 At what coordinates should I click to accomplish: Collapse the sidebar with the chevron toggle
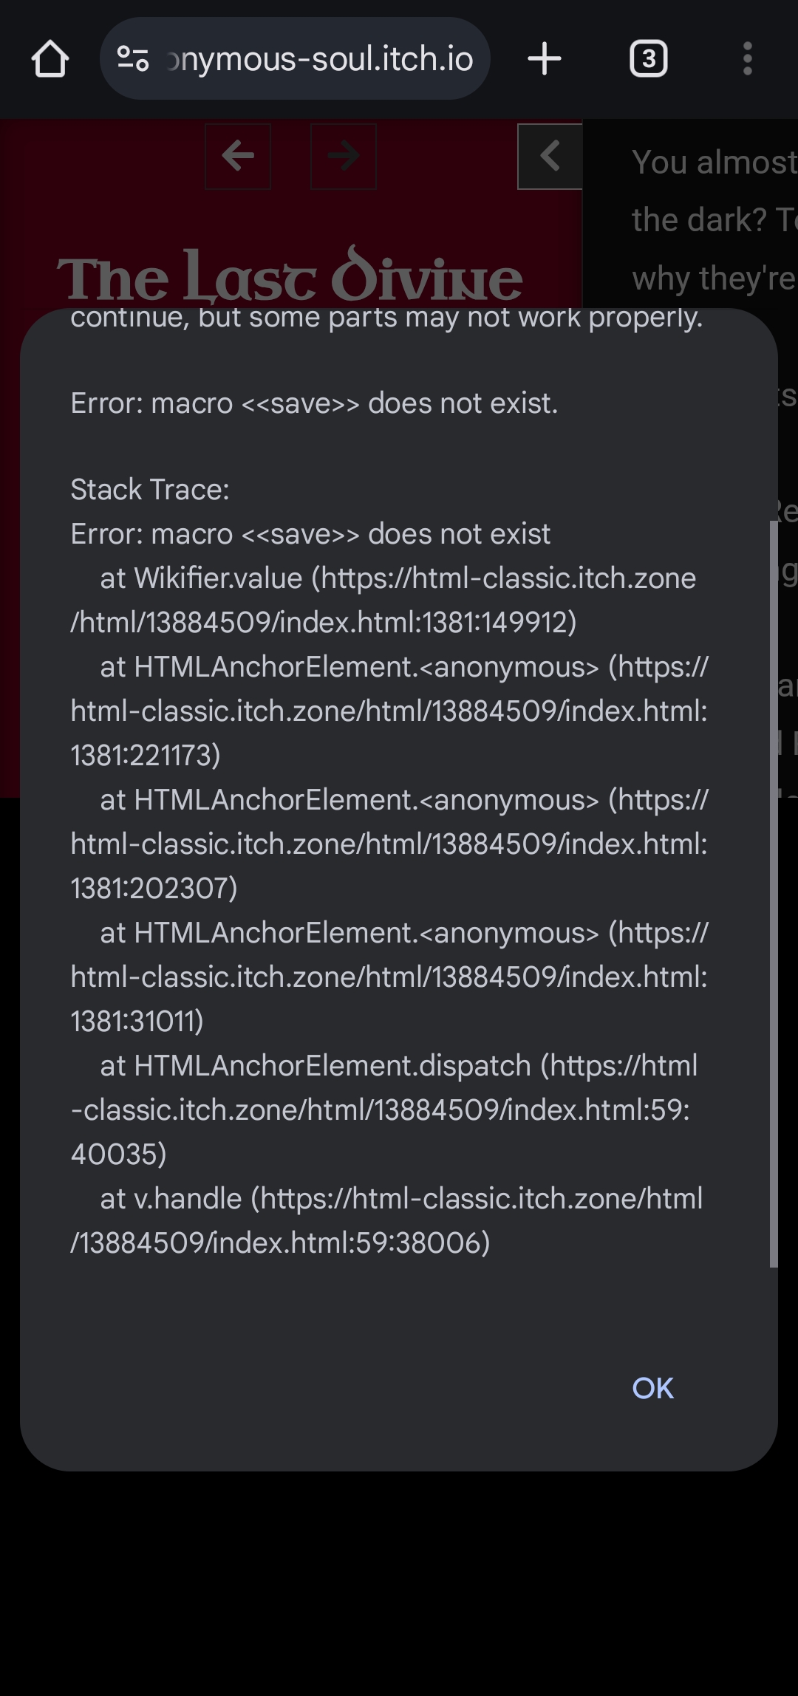tap(550, 156)
